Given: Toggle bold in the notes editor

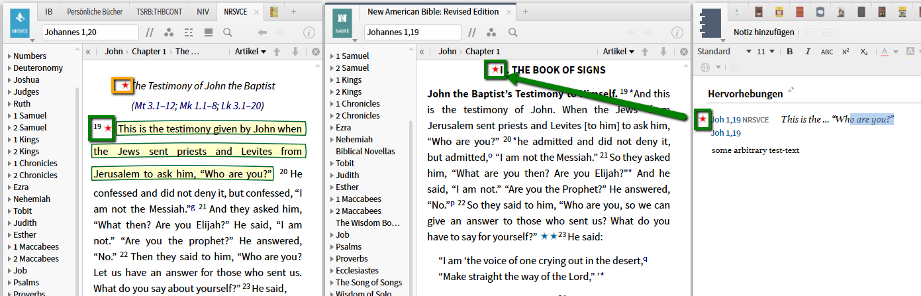Looking at the screenshot, I should point(790,52).
